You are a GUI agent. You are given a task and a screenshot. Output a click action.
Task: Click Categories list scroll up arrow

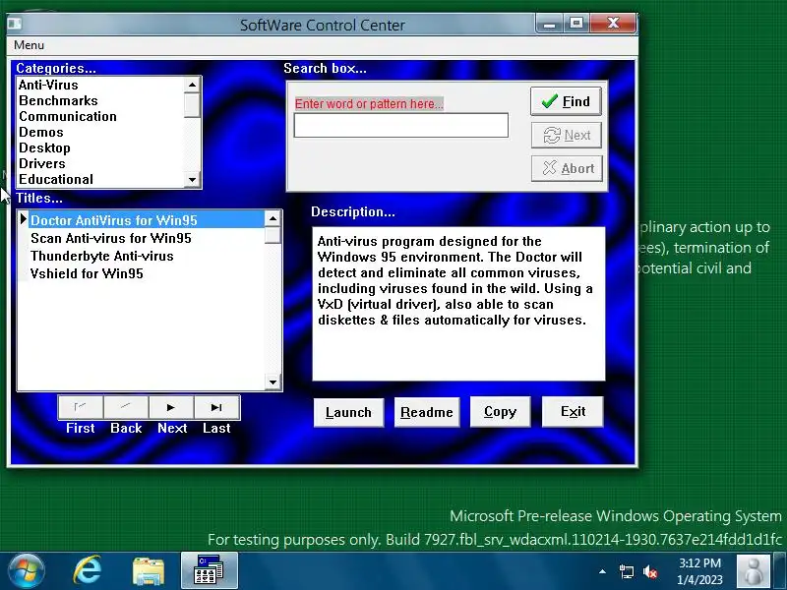[x=192, y=85]
